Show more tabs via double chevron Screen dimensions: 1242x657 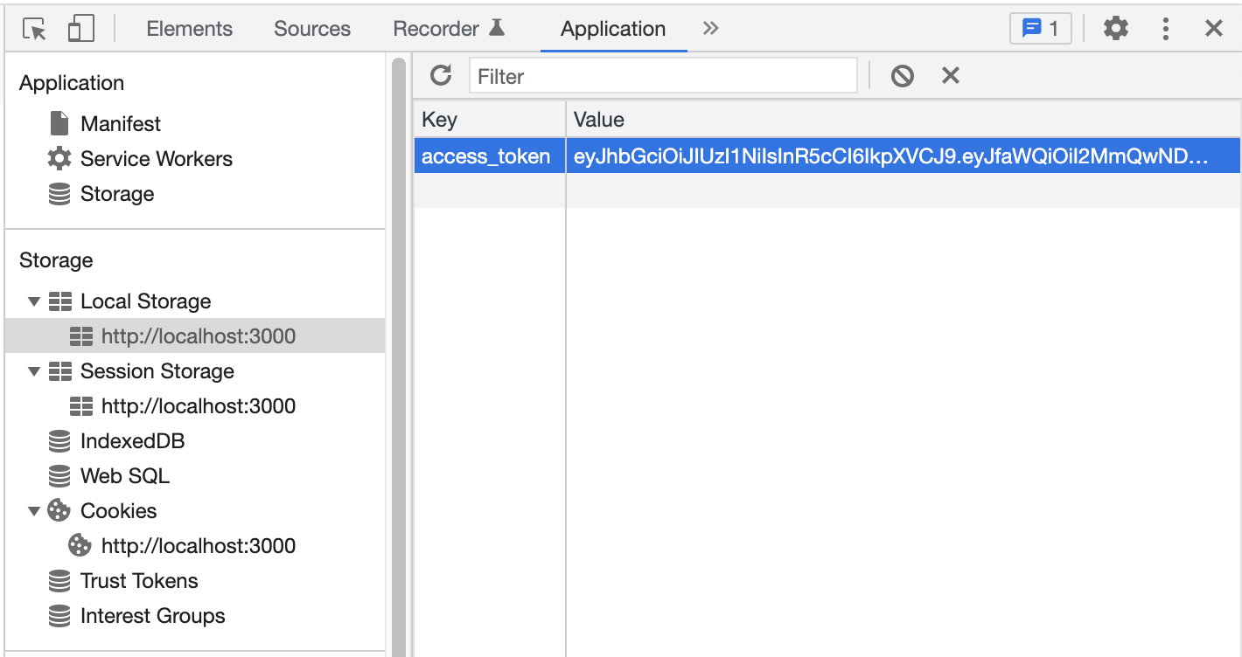710,29
